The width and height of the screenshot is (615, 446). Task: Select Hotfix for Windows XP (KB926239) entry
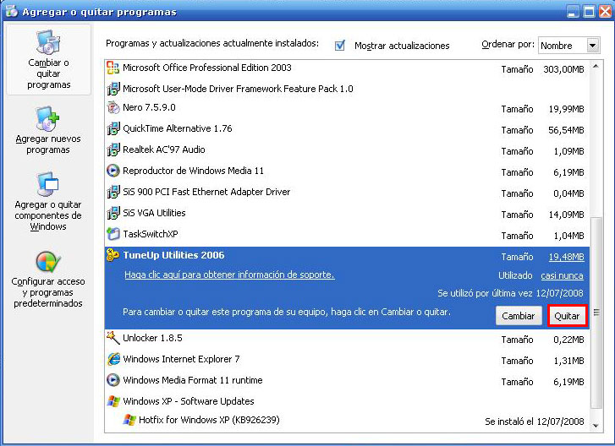[x=347, y=421]
